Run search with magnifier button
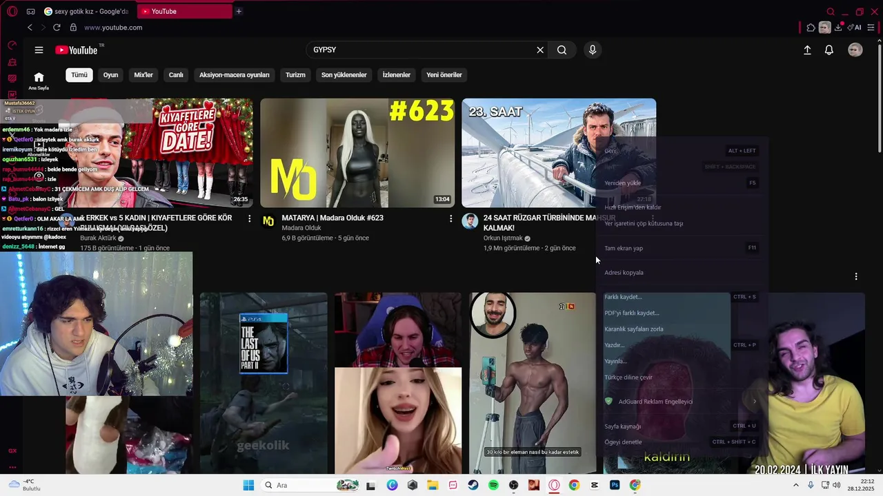Screen dimensions: 883x496 pyautogui.click(x=562, y=50)
